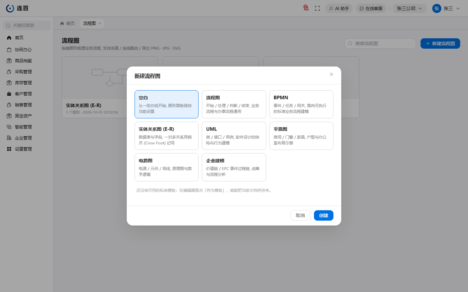This screenshot has height=292, width=468.
Task: Open 设置管理 sidebar menu
Action: tap(27, 149)
